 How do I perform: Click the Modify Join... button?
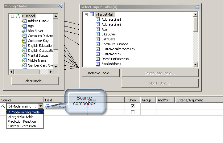point(160,83)
